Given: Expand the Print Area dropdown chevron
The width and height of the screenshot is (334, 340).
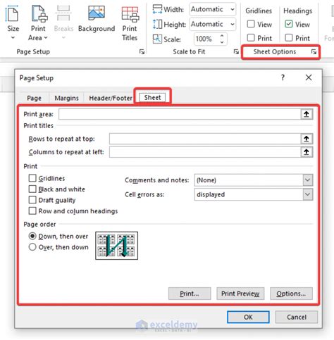Looking at the screenshot, I should 46,37.
